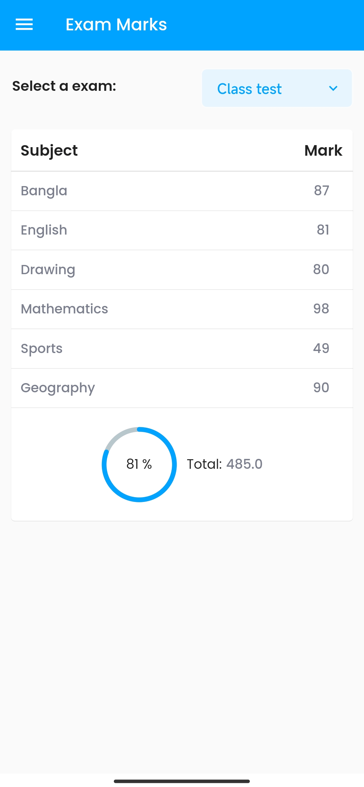
Task: Click the Mark column header
Action: click(x=323, y=151)
